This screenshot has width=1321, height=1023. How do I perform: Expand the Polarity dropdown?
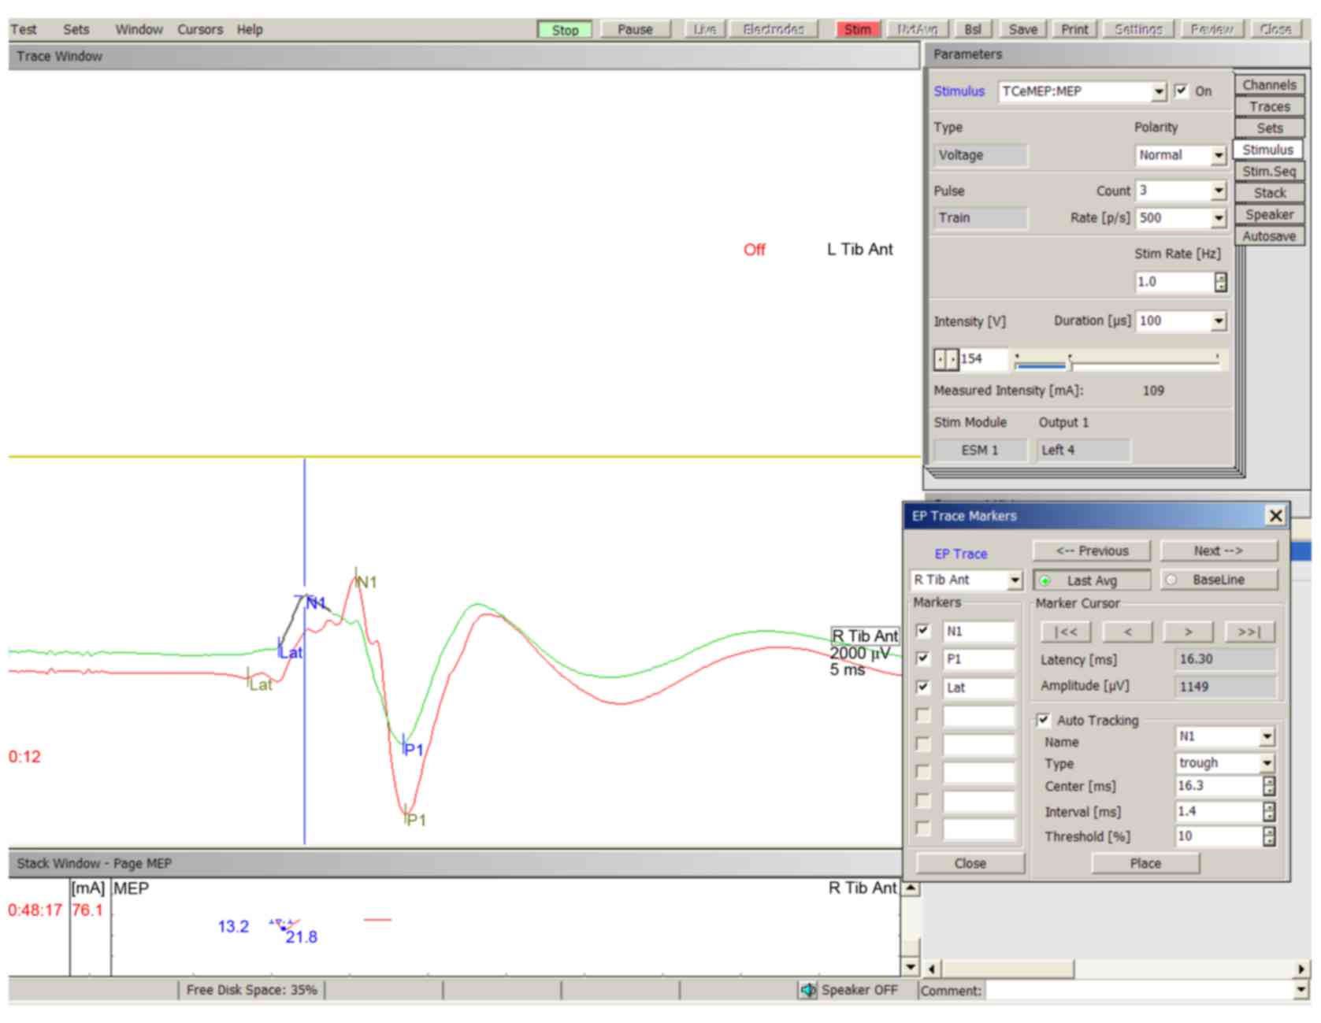coord(1219,156)
